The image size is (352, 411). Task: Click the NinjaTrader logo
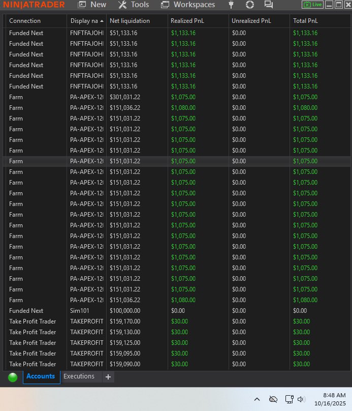point(34,5)
